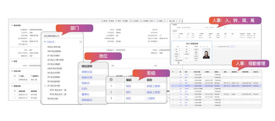Viewport: 275px width, 121px height.
Task: Collapse the 全部分类 tree root
Action: (x=45, y=42)
